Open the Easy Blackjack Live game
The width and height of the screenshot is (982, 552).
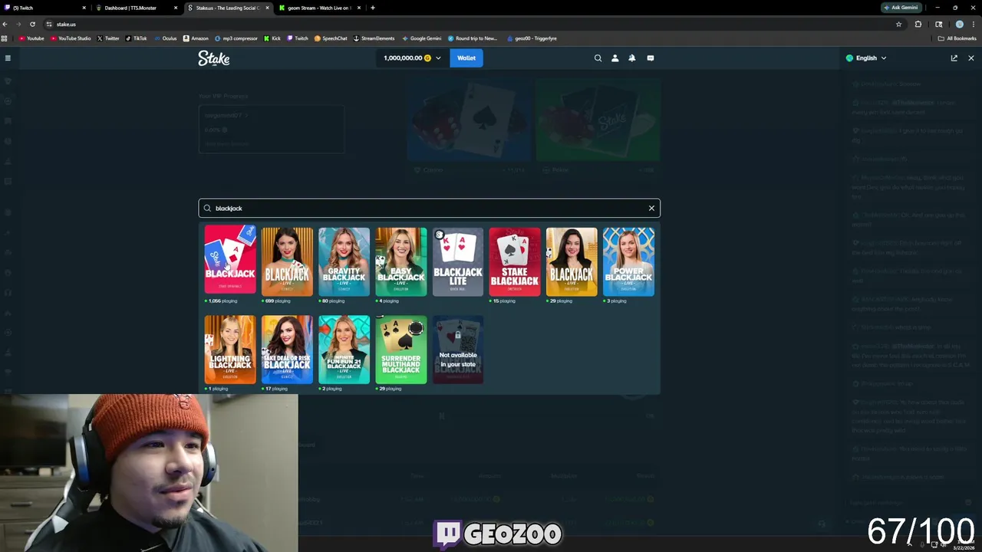coord(400,261)
